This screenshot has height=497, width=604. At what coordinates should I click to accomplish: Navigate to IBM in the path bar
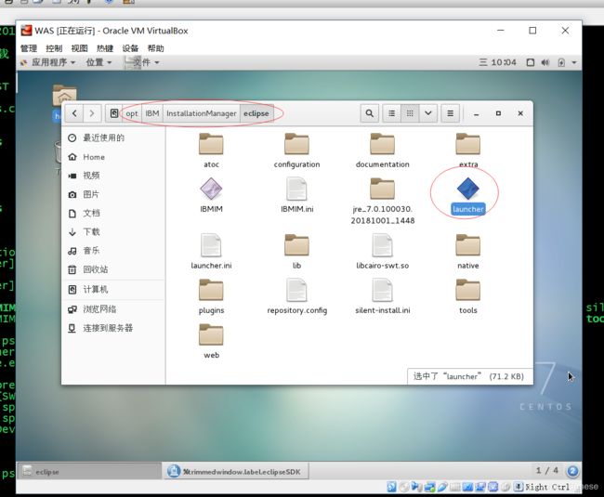click(x=152, y=113)
